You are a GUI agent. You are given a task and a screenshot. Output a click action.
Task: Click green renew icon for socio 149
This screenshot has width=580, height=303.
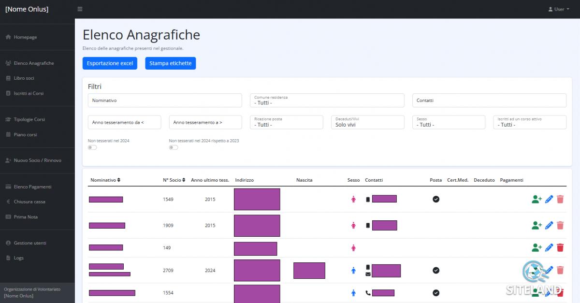[536, 248]
